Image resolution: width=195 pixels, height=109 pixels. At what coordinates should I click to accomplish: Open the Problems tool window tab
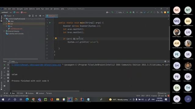[x=30, y=93]
